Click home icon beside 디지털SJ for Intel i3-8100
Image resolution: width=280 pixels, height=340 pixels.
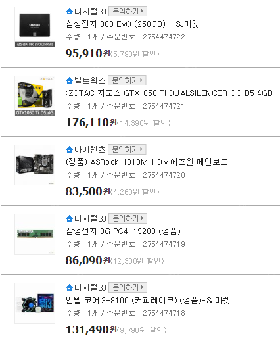pyautogui.click(x=69, y=287)
